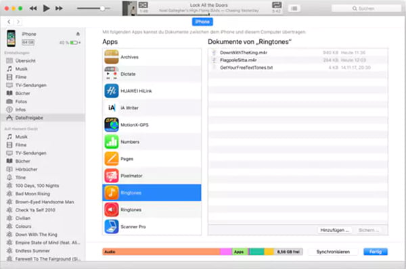Screen dimensions: 406x269
Task: Select the iPhone device button
Action: (x=202, y=22)
